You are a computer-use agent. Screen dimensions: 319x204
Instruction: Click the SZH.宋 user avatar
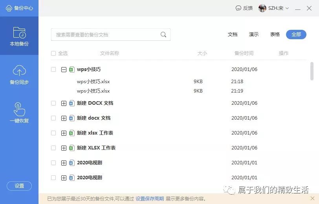coord(262,8)
